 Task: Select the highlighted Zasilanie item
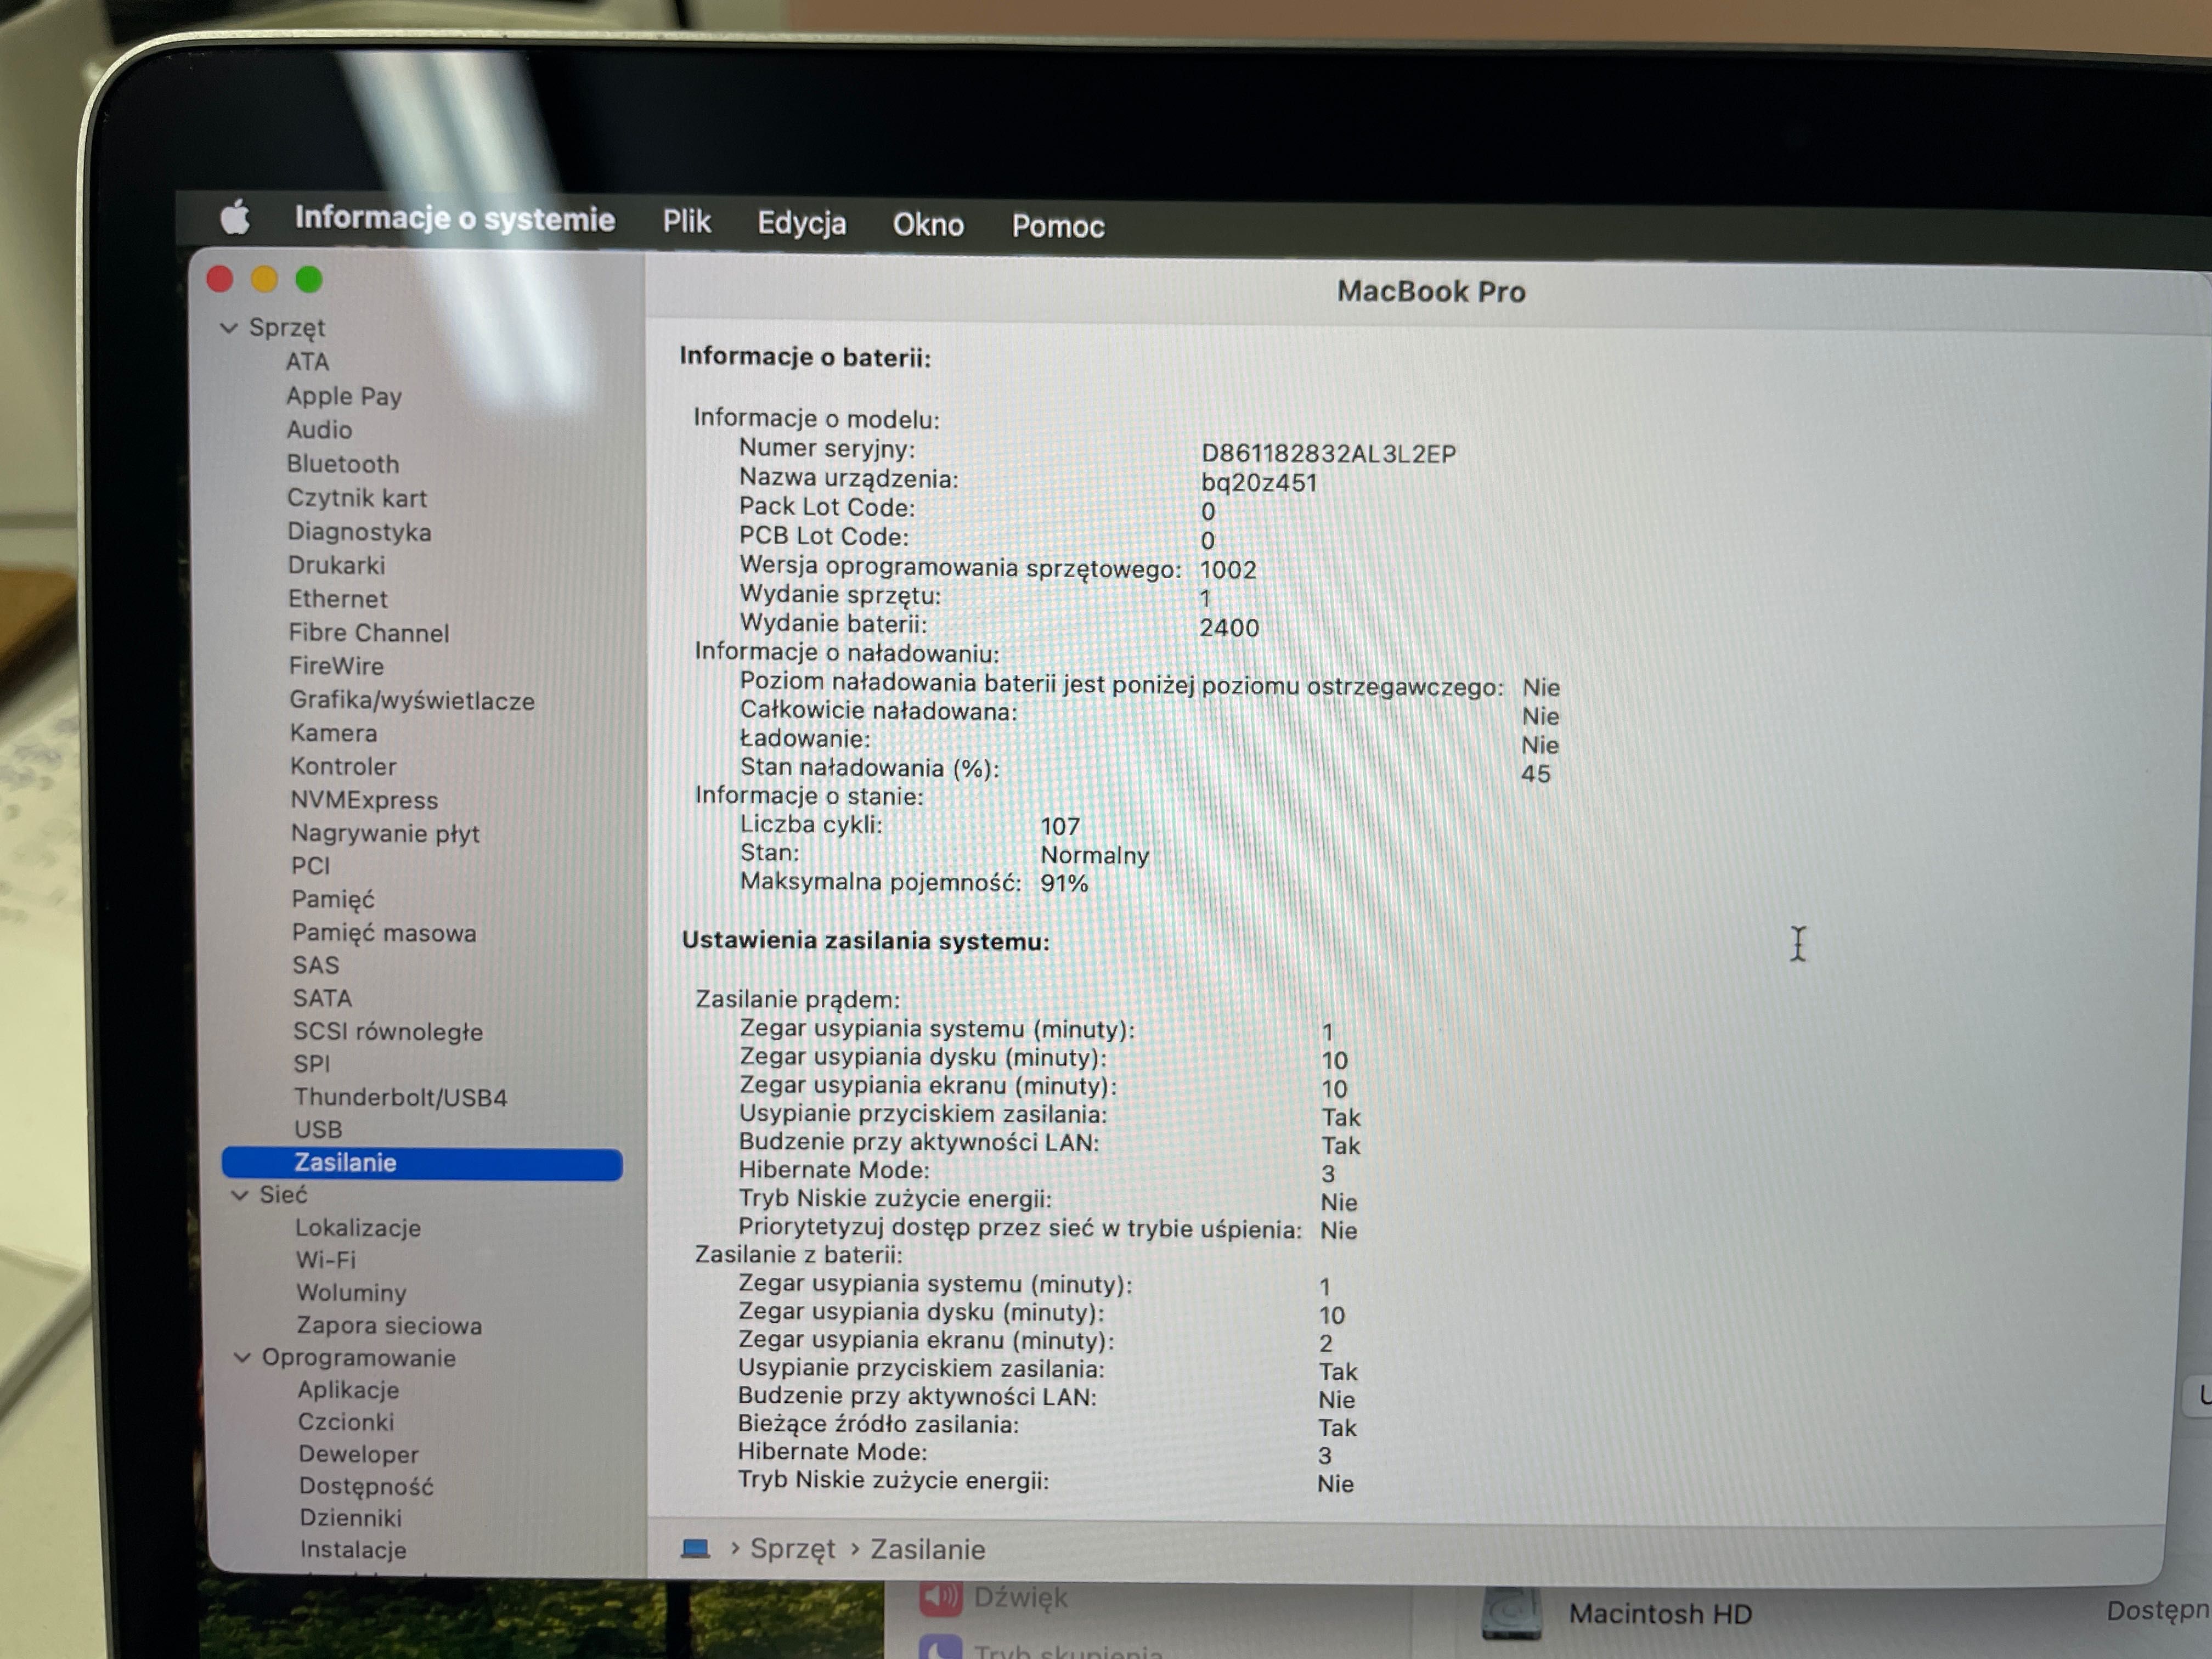click(422, 1163)
